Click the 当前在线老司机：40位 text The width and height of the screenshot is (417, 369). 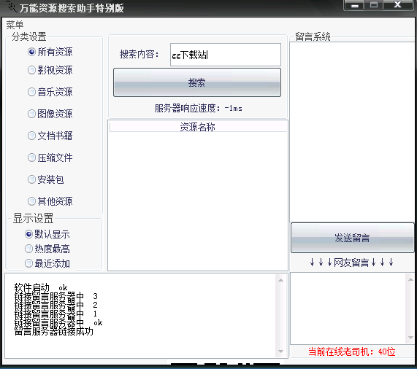pos(351,351)
